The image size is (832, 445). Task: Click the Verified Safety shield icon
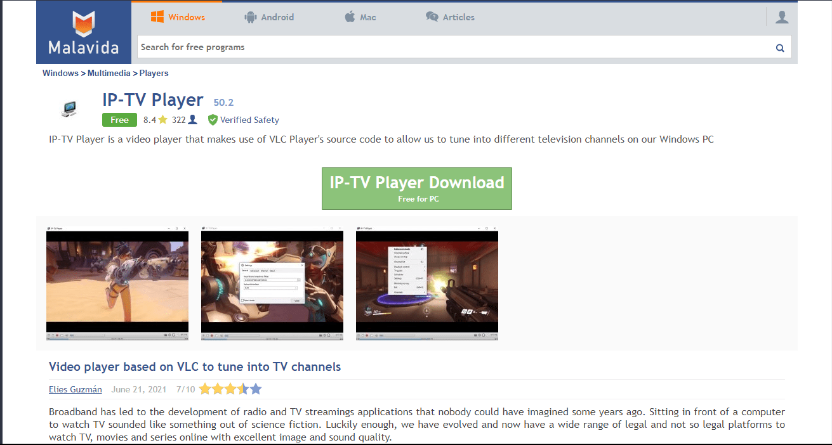213,120
